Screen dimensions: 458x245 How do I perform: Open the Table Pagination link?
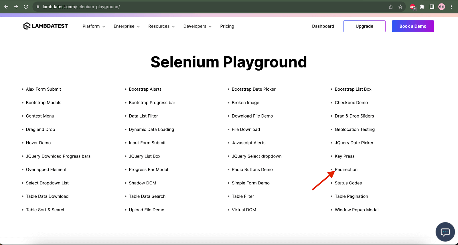point(352,197)
